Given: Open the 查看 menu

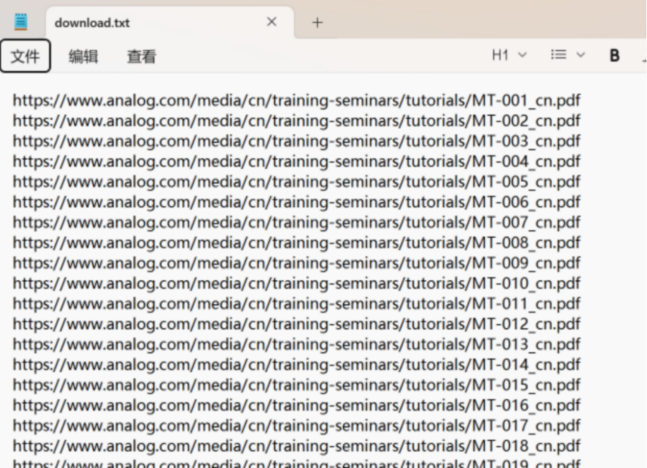Looking at the screenshot, I should 141,56.
